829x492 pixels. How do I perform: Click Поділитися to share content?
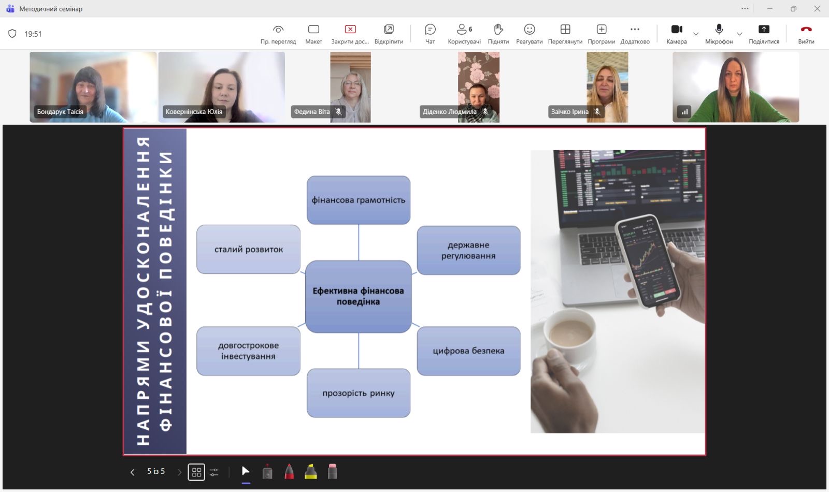[764, 34]
